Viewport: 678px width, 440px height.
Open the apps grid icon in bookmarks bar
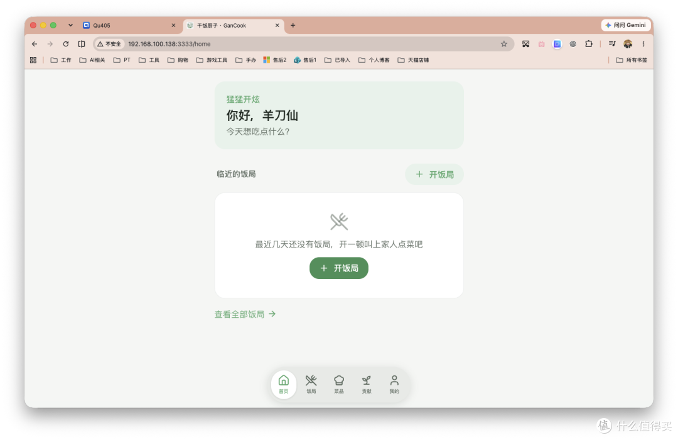[33, 60]
